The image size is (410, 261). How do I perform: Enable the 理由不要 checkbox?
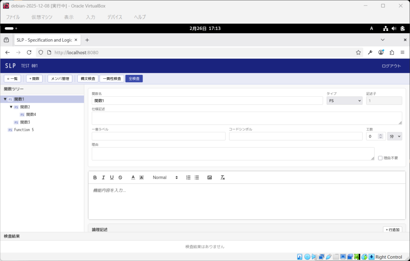[x=380, y=158]
